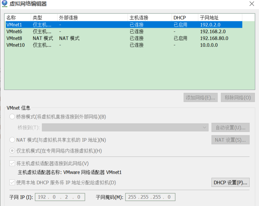Click the 类型 column header
The height and width of the screenshot is (206, 259).
44,18
